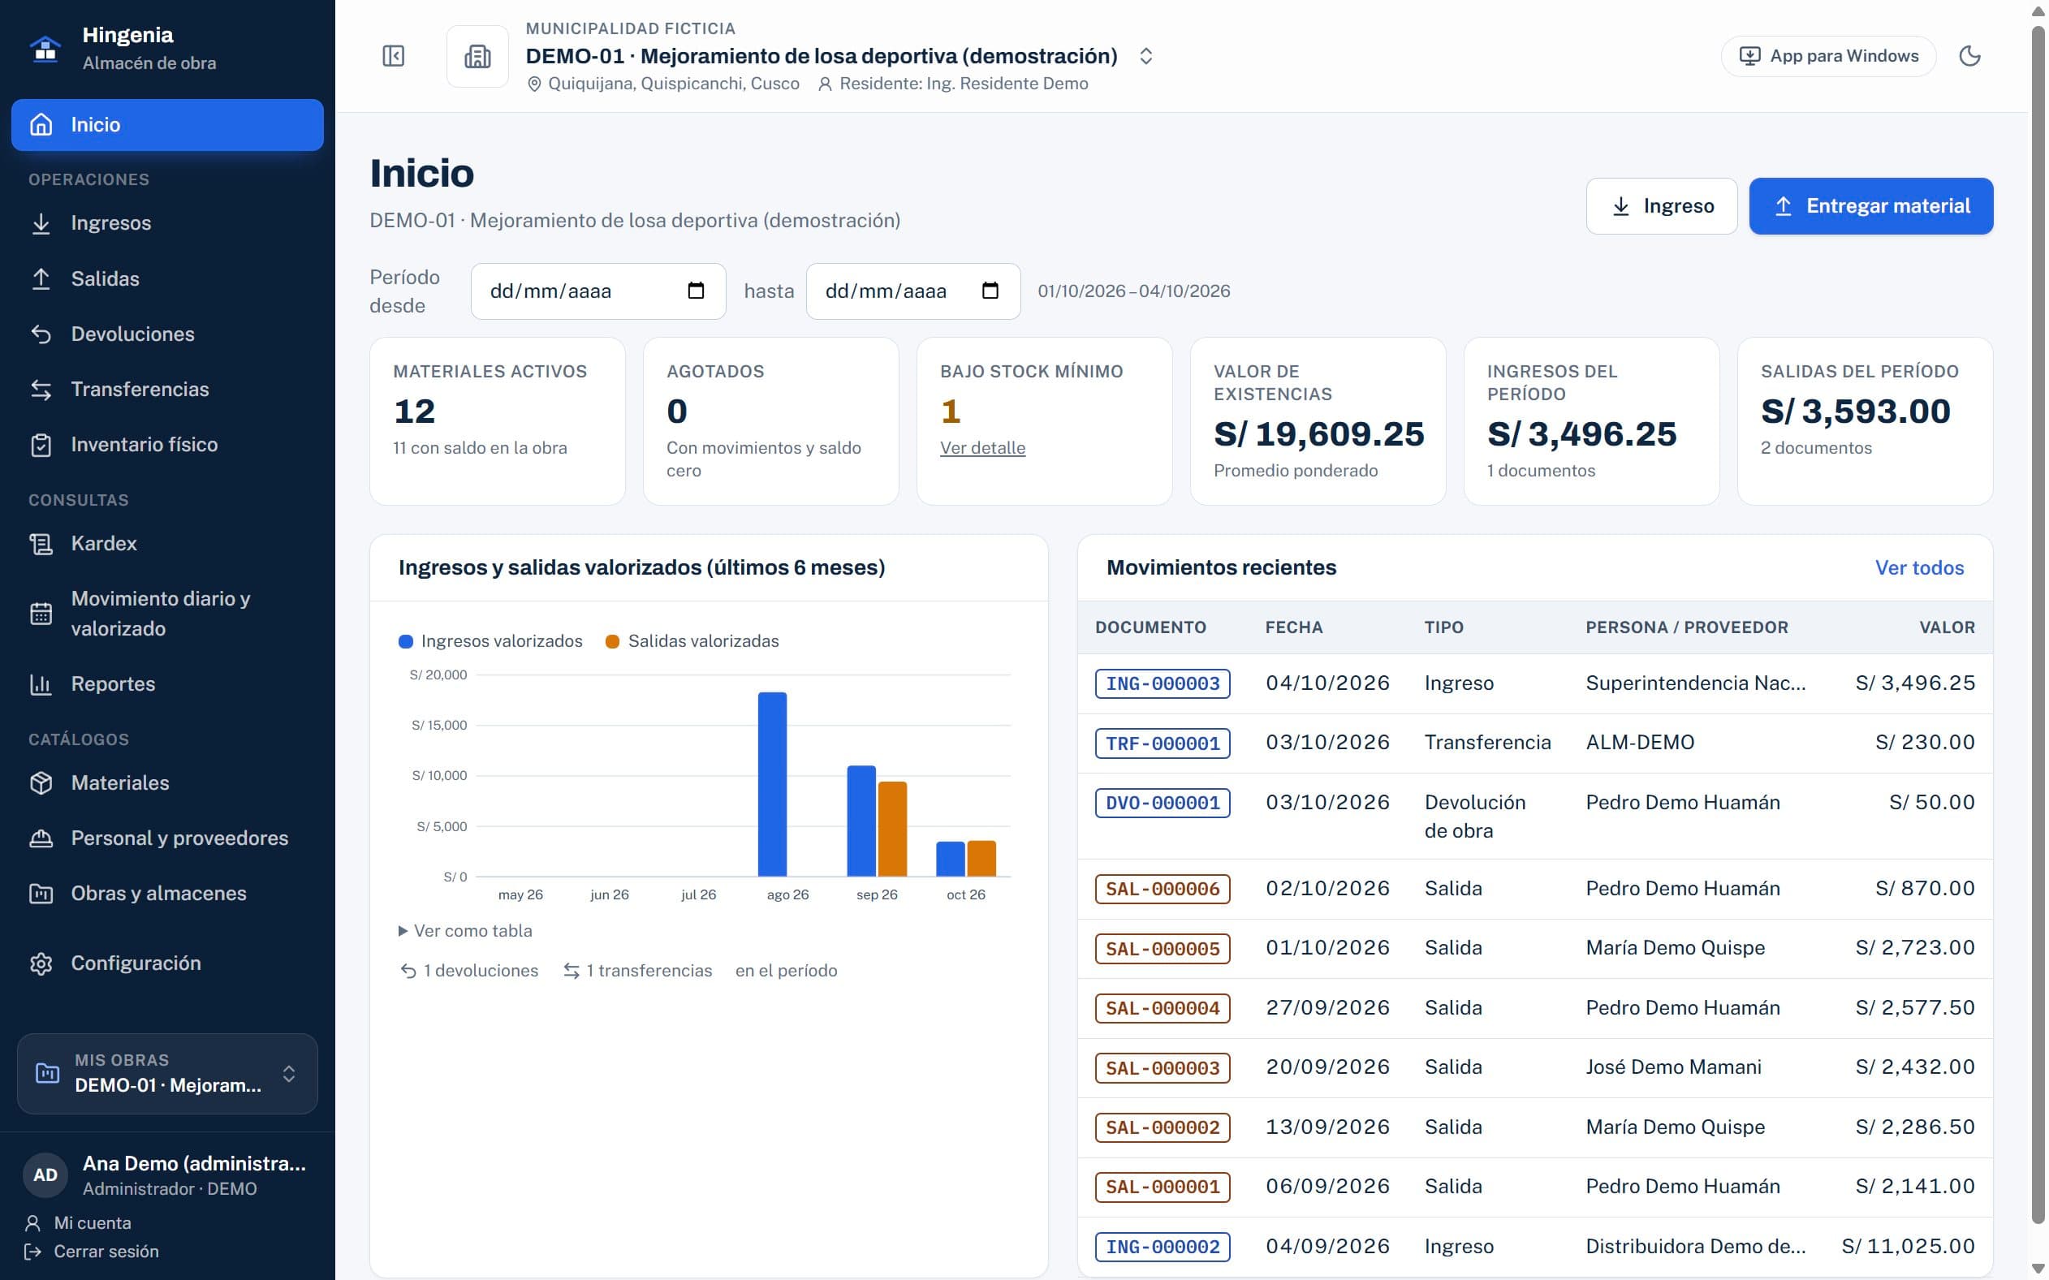Open document ING-000002
Viewport: 2049px width, 1280px height.
1162,1247
